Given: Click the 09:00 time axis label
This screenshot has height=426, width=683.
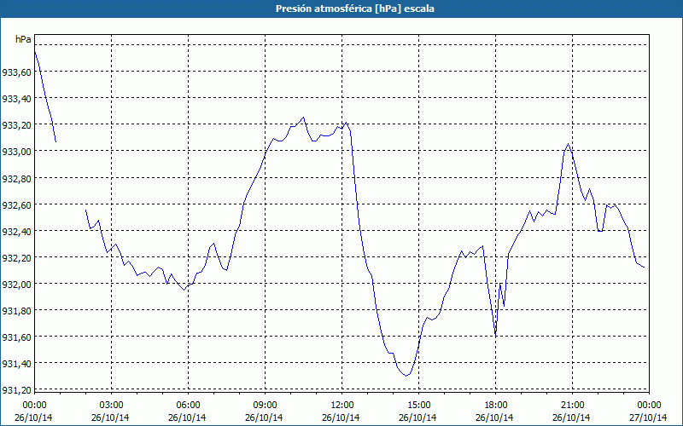Looking at the screenshot, I should point(265,406).
